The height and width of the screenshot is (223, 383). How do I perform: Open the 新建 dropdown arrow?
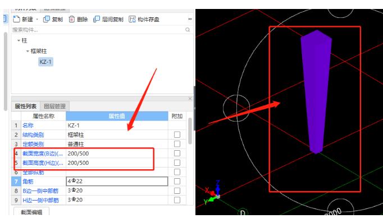point(37,19)
